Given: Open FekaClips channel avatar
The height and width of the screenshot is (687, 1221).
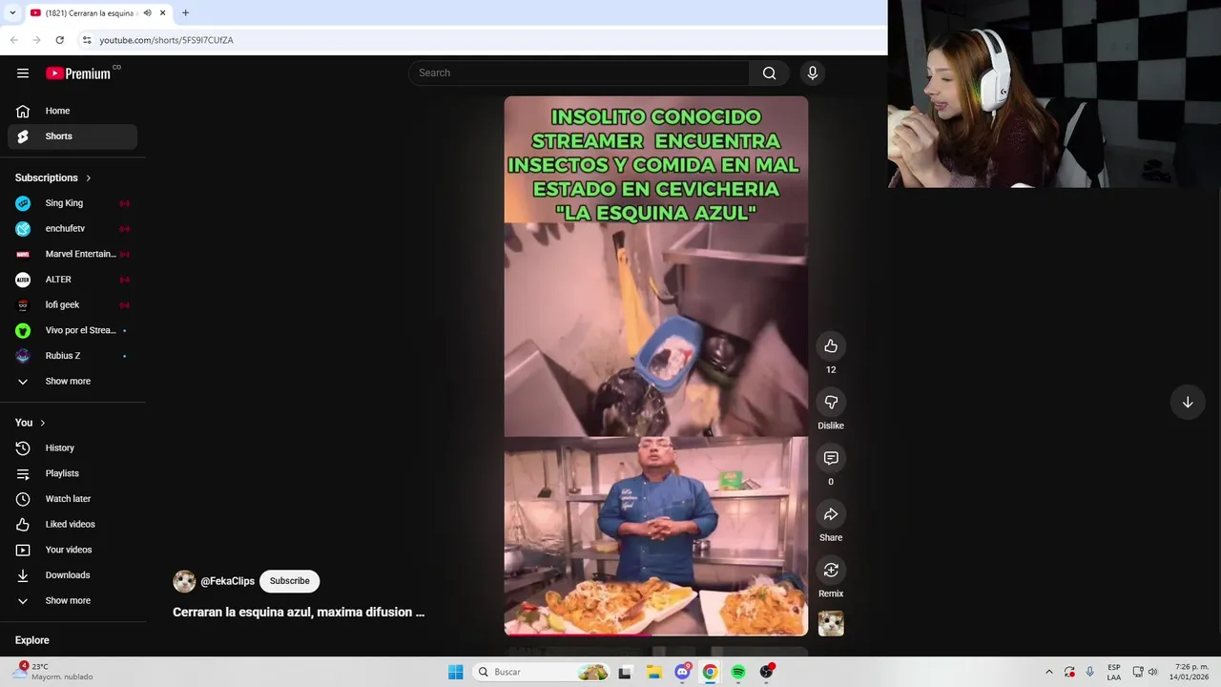Looking at the screenshot, I should (184, 581).
